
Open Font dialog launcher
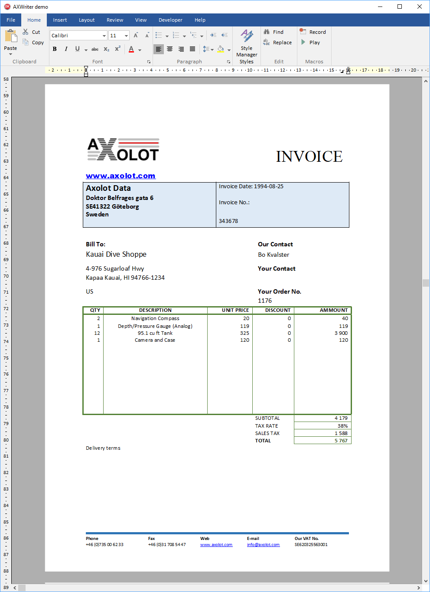149,62
